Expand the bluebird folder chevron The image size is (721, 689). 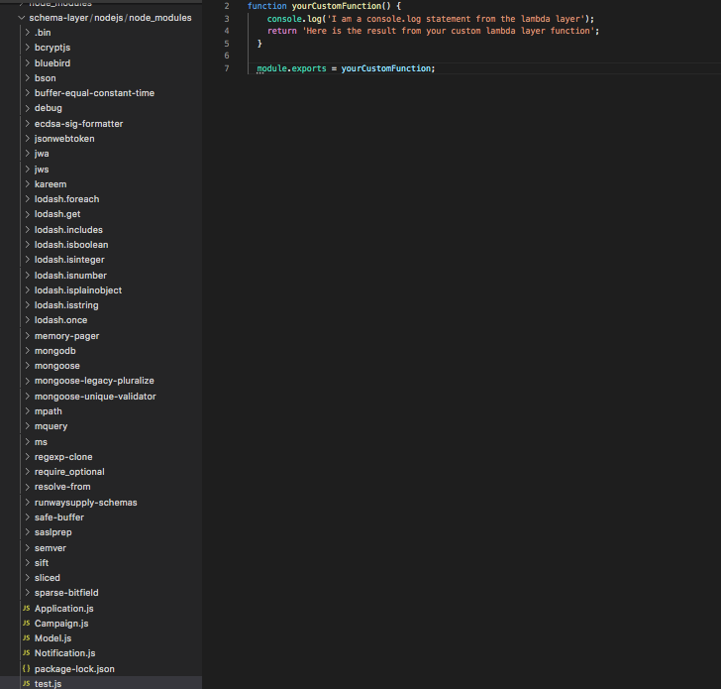coord(27,63)
